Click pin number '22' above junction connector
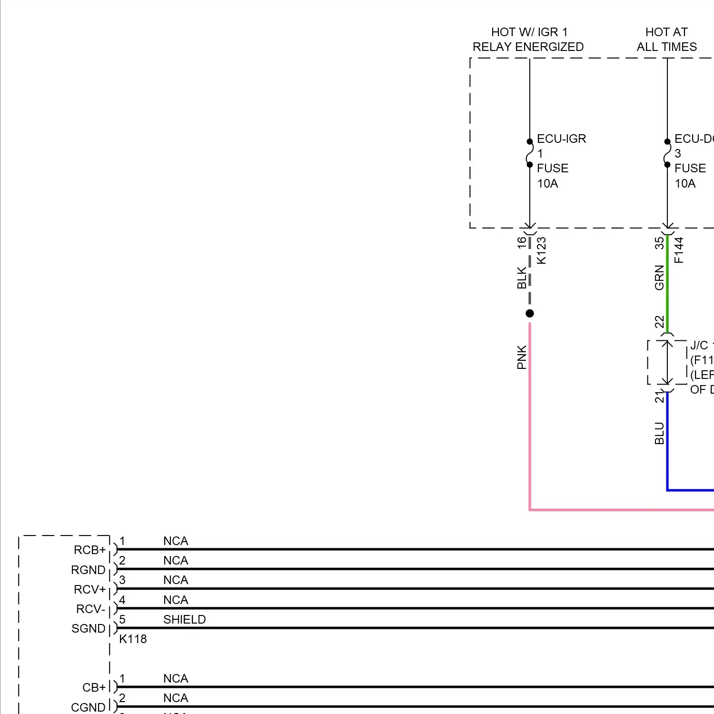The image size is (714, 714). 659,322
